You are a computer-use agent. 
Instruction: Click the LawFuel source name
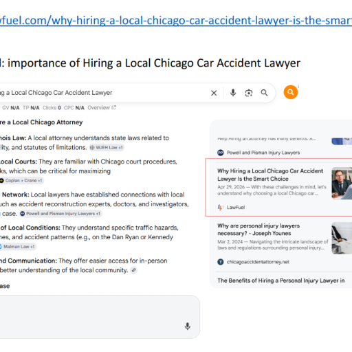[x=236, y=208]
